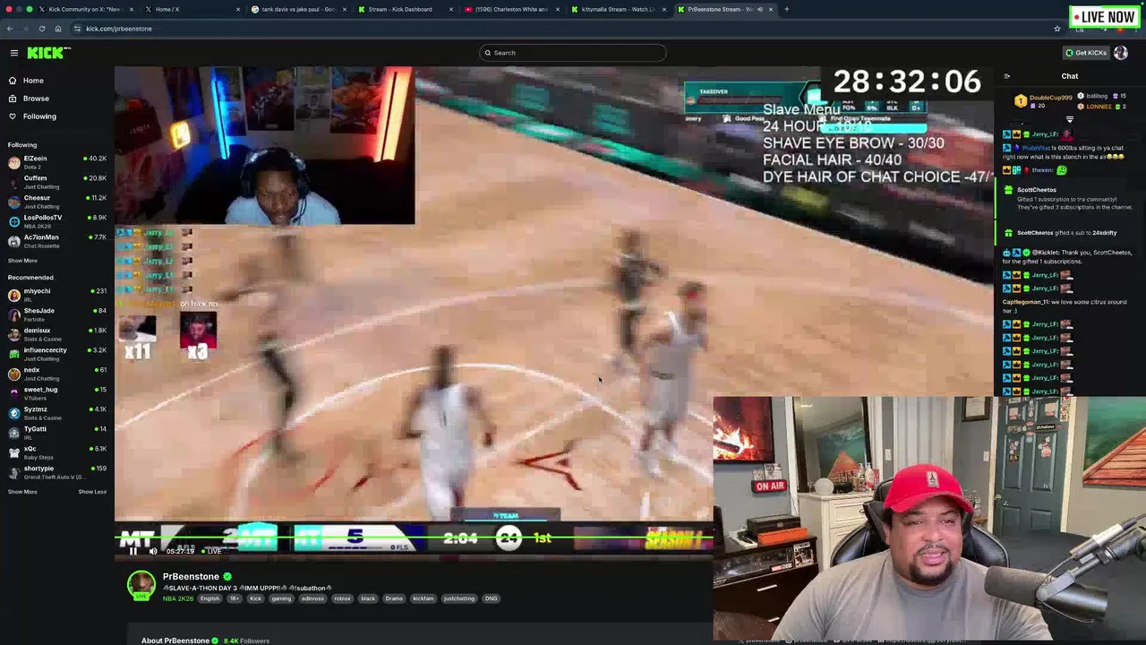This screenshot has height=645, width=1146.
Task: Open a new browser tab
Action: (787, 9)
